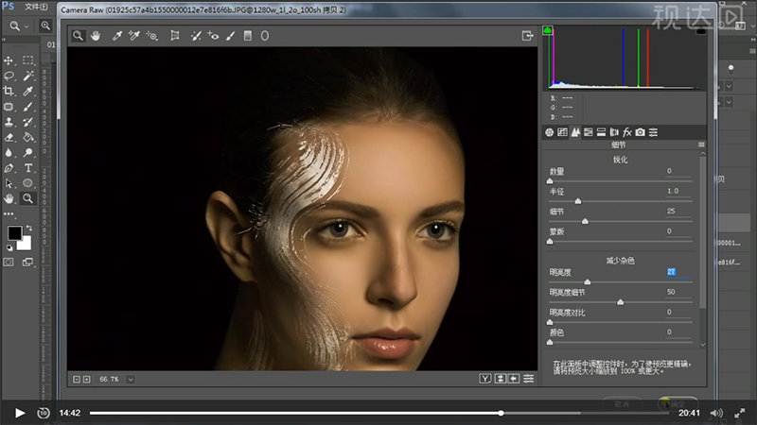Image resolution: width=757 pixels, height=425 pixels.
Task: Select the Red Eye Removal tool
Action: point(213,36)
